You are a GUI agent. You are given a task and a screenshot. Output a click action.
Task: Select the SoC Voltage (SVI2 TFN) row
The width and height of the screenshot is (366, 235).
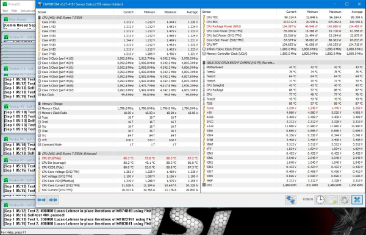[x=118, y=177]
